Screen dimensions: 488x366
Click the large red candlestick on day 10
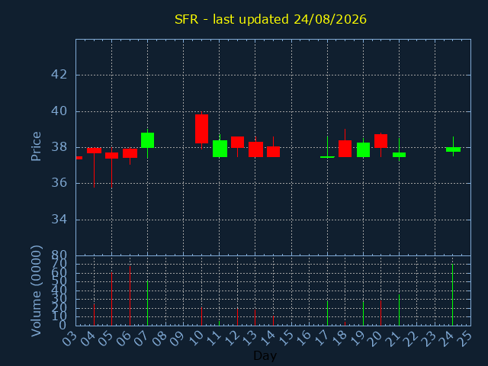(201, 129)
